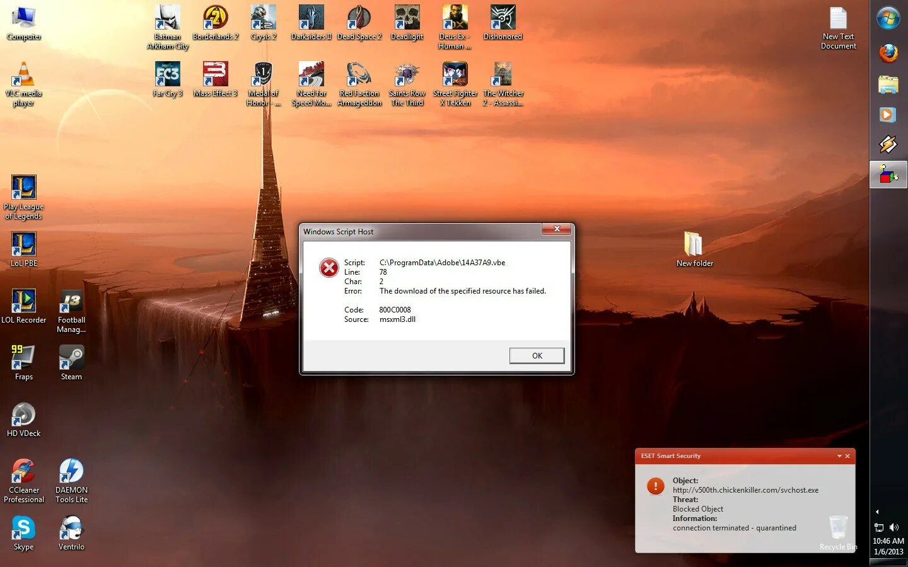Click the script path 14A37A9.vbe text
The image size is (908, 567).
click(442, 263)
